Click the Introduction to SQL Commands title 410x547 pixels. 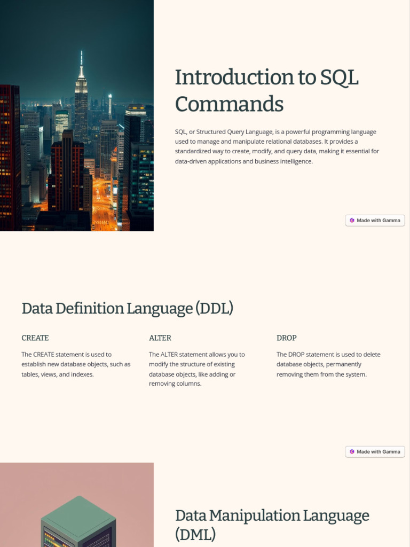pos(266,90)
